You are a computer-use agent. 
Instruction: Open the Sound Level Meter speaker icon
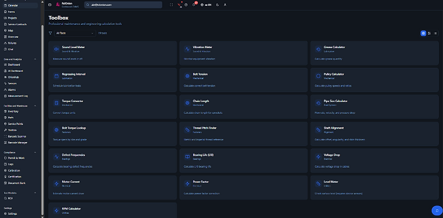click(56, 49)
